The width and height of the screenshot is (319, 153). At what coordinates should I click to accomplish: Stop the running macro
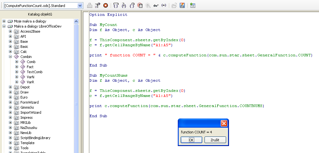coord(106,5)
